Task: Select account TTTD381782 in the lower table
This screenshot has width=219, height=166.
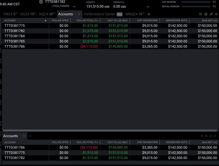Action: tap(14, 158)
